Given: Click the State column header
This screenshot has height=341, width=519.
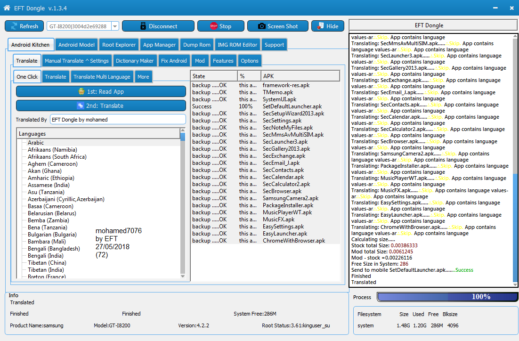Looking at the screenshot, I should [214, 76].
